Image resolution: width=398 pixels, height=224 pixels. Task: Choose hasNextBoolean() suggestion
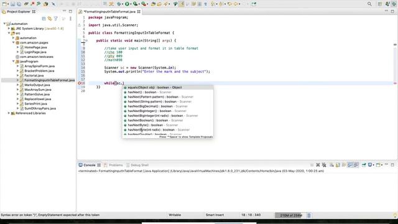click(x=167, y=120)
